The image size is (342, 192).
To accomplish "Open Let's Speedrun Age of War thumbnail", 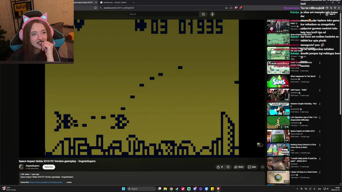I will tap(278, 122).
